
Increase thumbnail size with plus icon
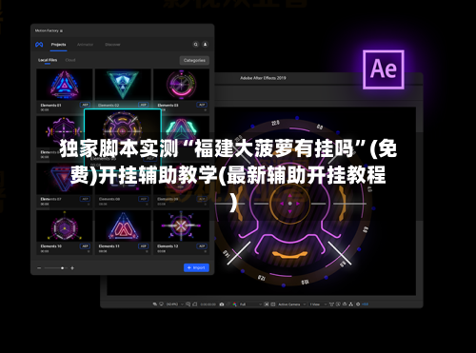(72, 268)
